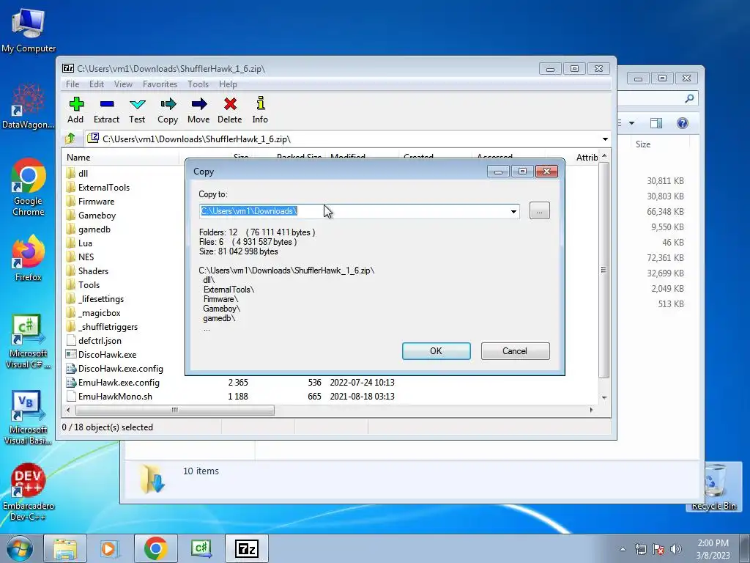Viewport: 750px width, 563px height.
Task: Click the taskbar clock showing 2:00 PM
Action: point(713,549)
